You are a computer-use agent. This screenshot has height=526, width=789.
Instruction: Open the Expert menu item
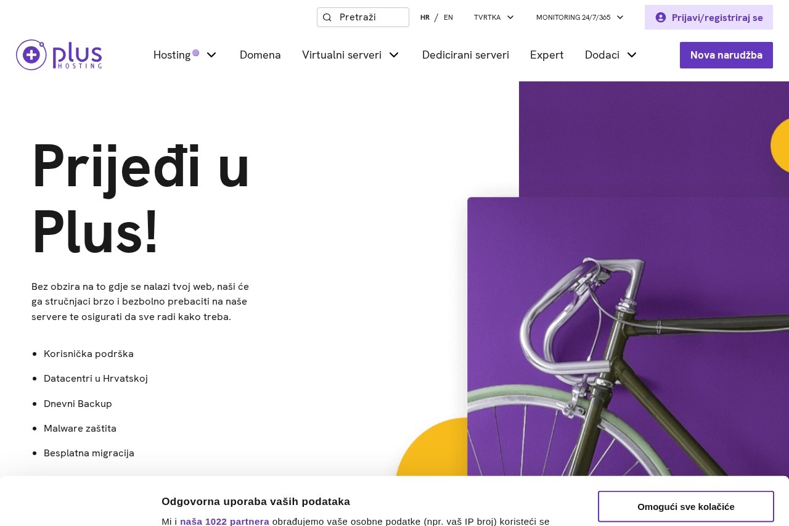[x=547, y=55]
